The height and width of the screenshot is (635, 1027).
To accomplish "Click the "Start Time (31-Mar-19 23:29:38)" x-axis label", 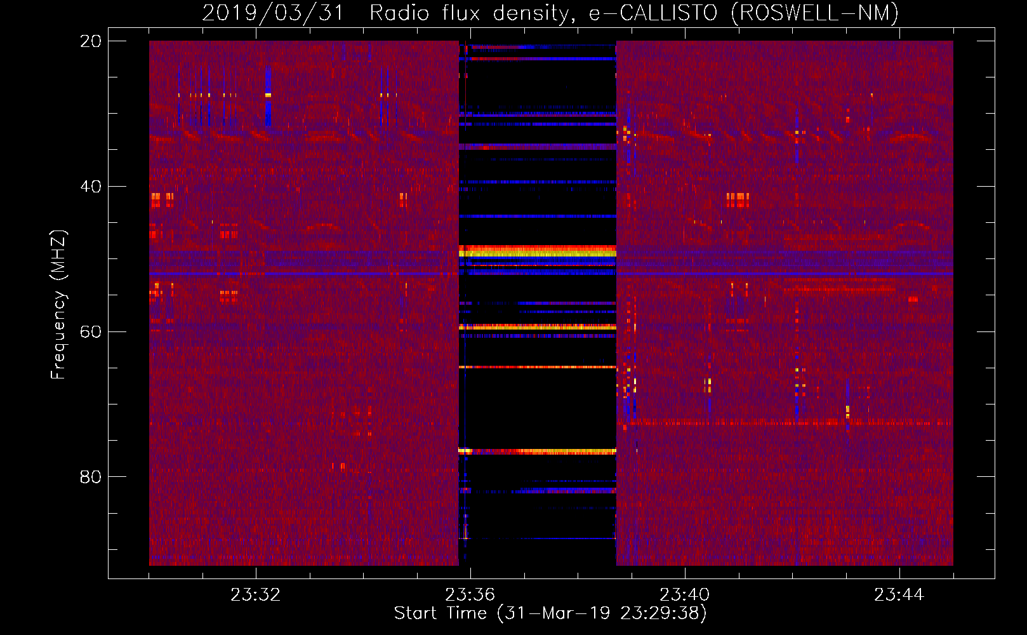I will 550,613.
